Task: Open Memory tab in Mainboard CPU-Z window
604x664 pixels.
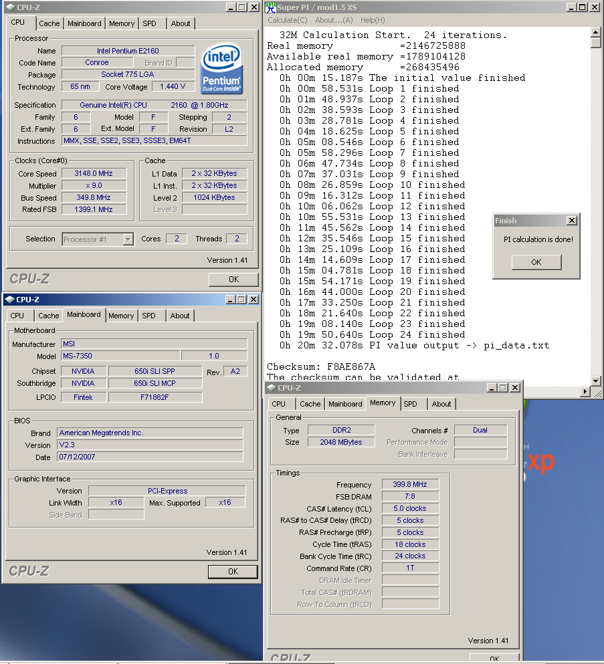Action: pos(120,316)
